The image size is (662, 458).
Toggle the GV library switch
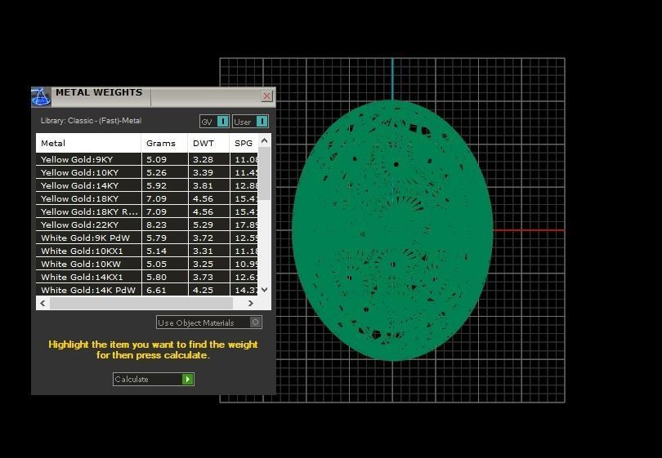point(214,122)
